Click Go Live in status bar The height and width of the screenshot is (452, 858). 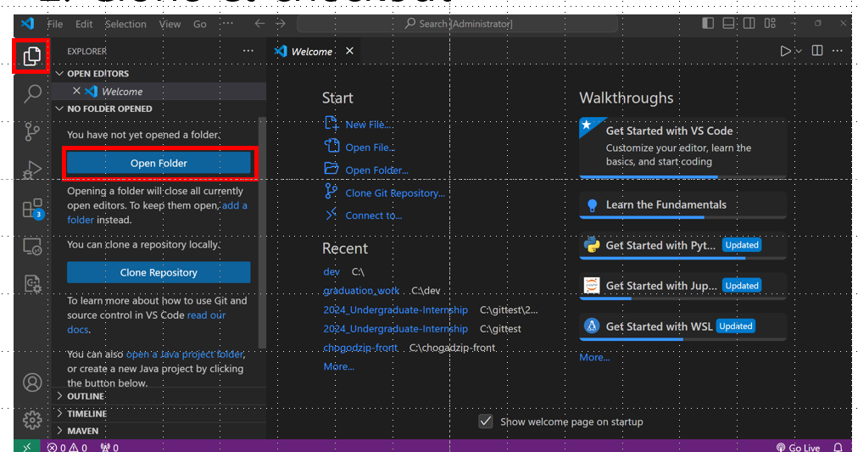tap(798, 447)
